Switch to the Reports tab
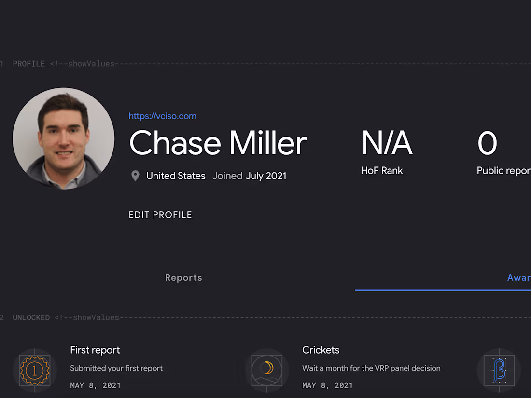Image resolution: width=531 pixels, height=398 pixels. pyautogui.click(x=183, y=277)
